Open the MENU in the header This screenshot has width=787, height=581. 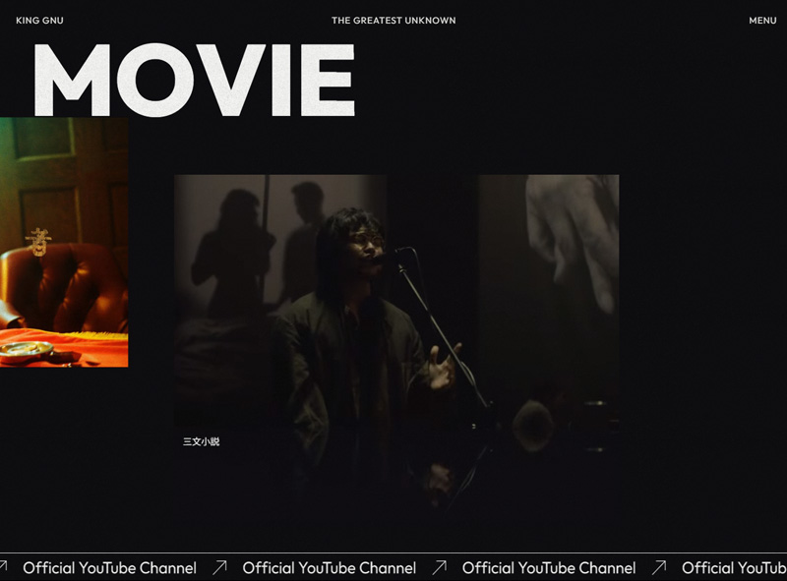pos(762,21)
